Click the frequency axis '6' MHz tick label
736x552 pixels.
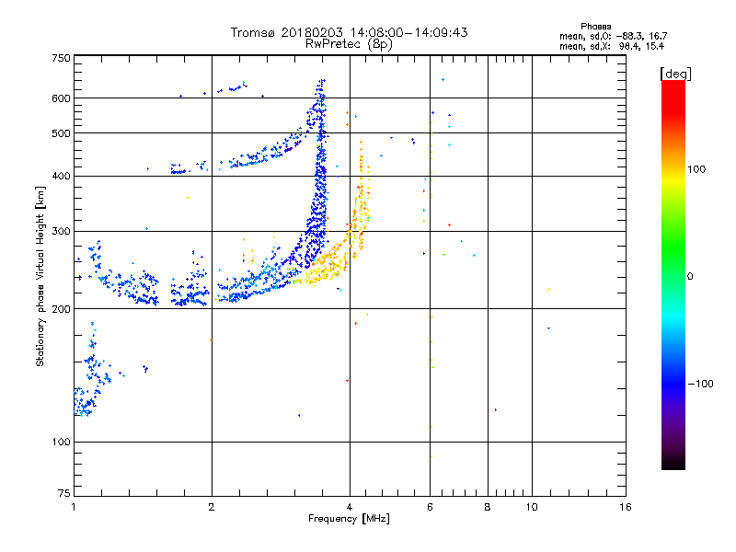(430, 507)
